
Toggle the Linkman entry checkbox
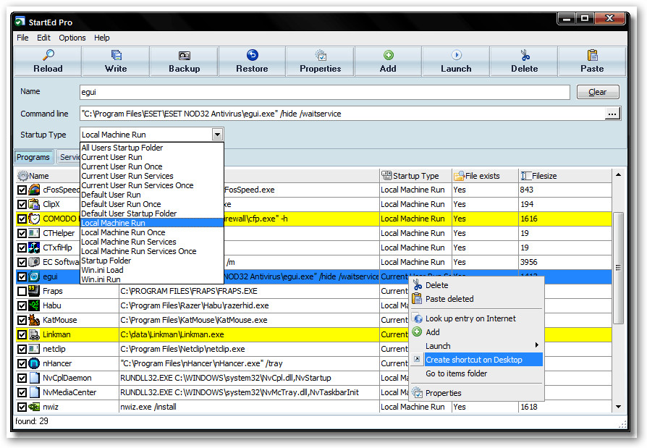(x=22, y=334)
